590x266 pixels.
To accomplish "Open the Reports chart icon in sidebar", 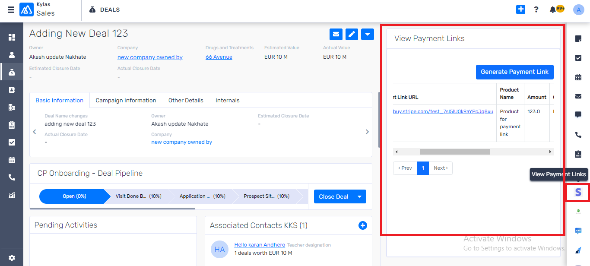I will click(12, 194).
